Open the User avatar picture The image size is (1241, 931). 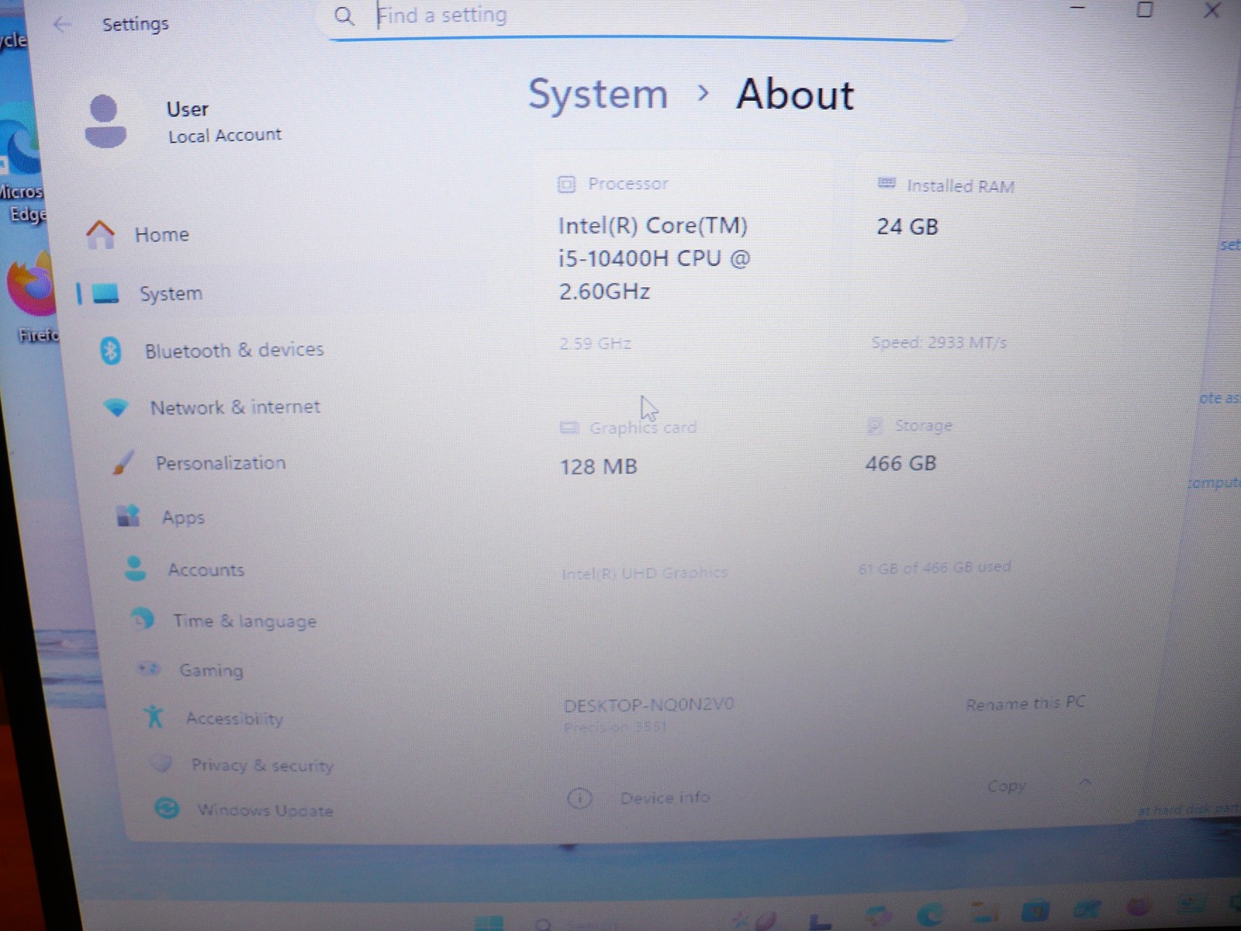pyautogui.click(x=105, y=122)
